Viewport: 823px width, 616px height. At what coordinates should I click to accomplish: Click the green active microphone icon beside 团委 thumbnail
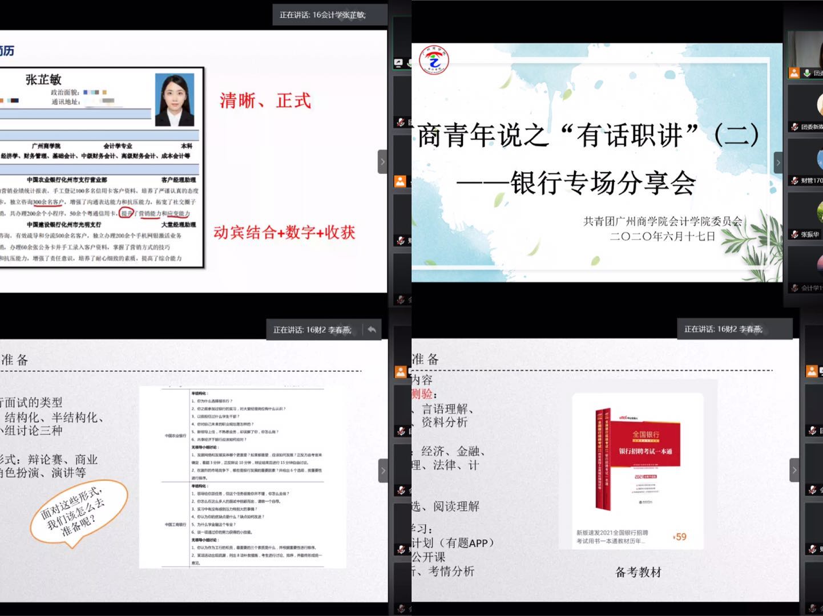(x=806, y=72)
